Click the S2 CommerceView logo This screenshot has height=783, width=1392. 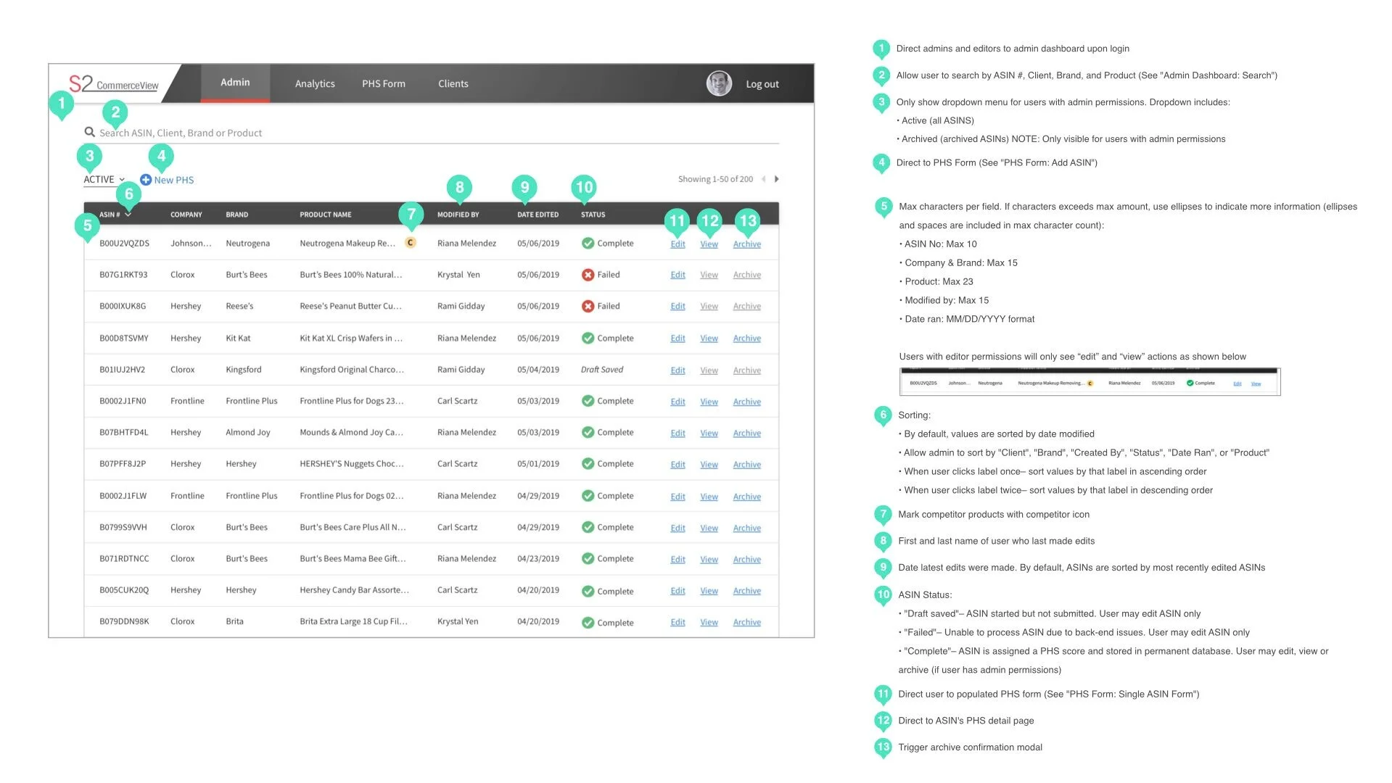[113, 83]
